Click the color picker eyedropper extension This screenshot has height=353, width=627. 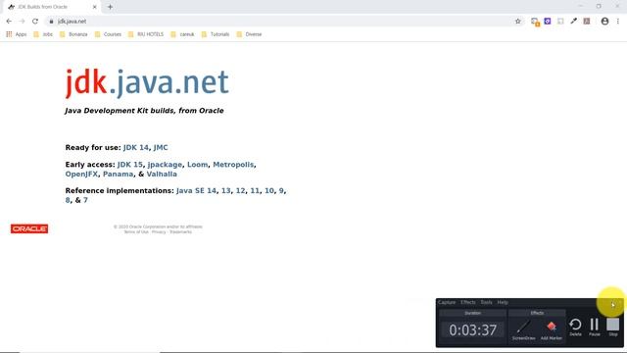(x=573, y=22)
